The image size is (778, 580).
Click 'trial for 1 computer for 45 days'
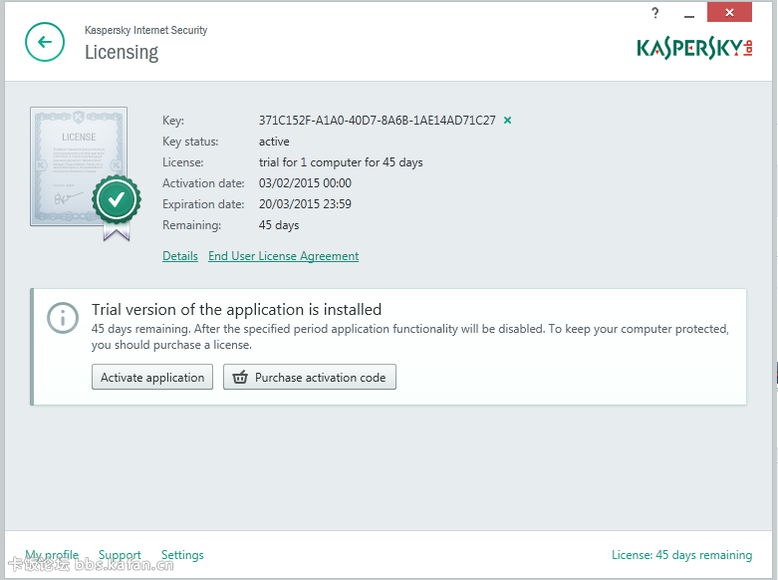pos(341,162)
